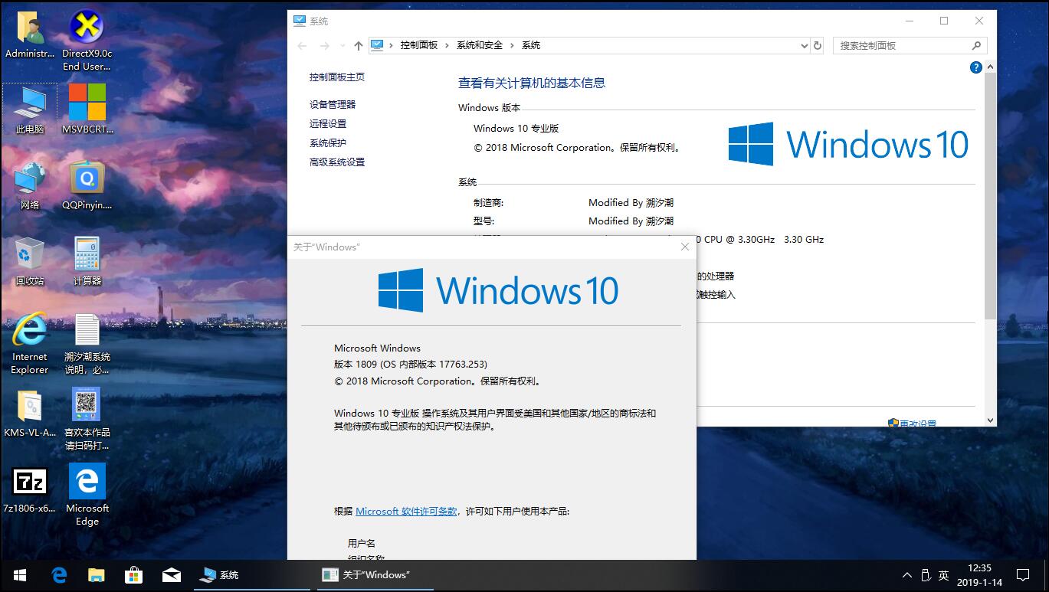This screenshot has height=592, width=1049.
Task: Open 设备管理器 link
Action: (x=333, y=104)
